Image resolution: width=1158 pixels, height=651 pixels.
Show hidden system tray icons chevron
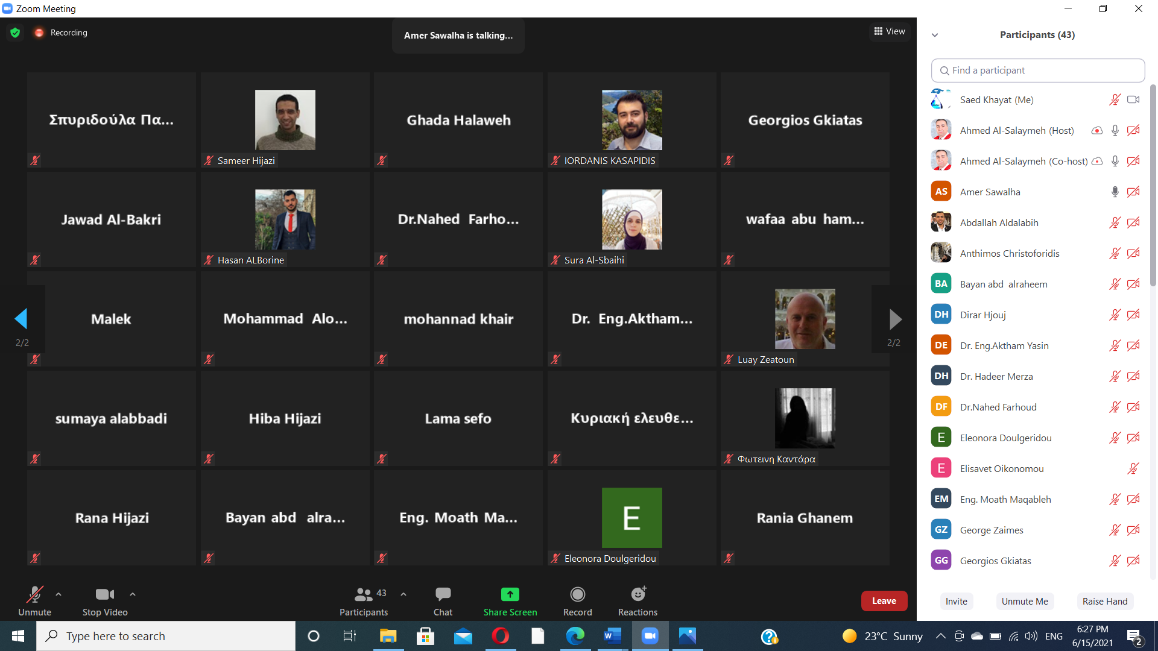click(940, 636)
